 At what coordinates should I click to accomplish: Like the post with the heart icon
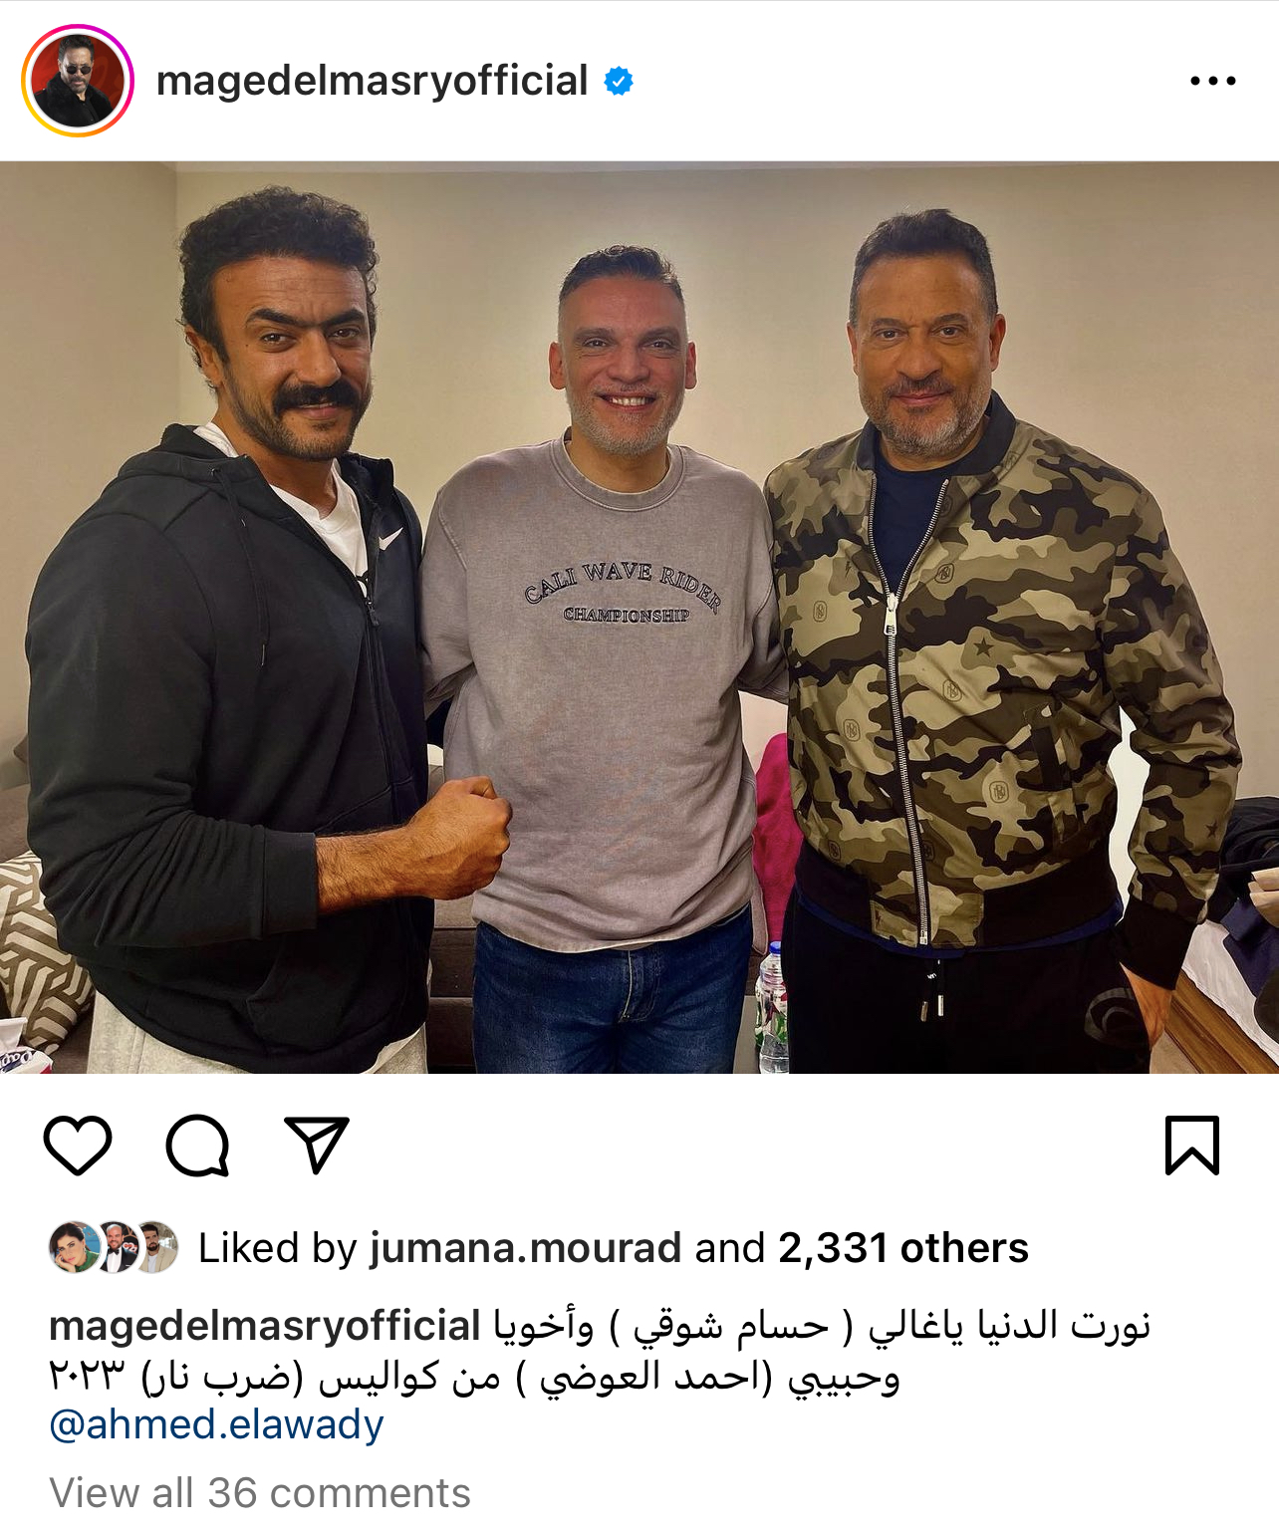pos(78,1146)
